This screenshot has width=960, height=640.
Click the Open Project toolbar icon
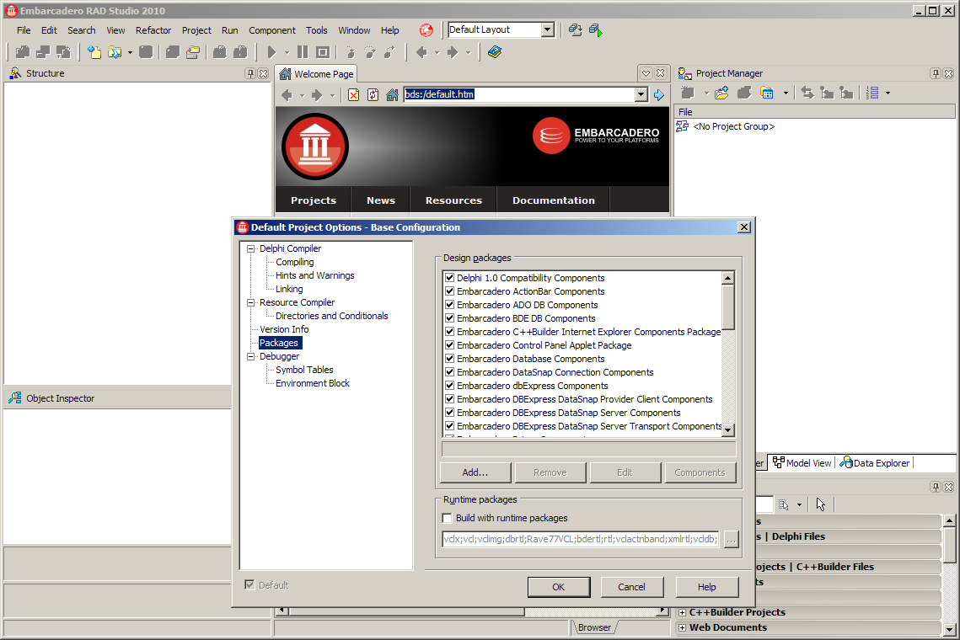click(x=193, y=52)
